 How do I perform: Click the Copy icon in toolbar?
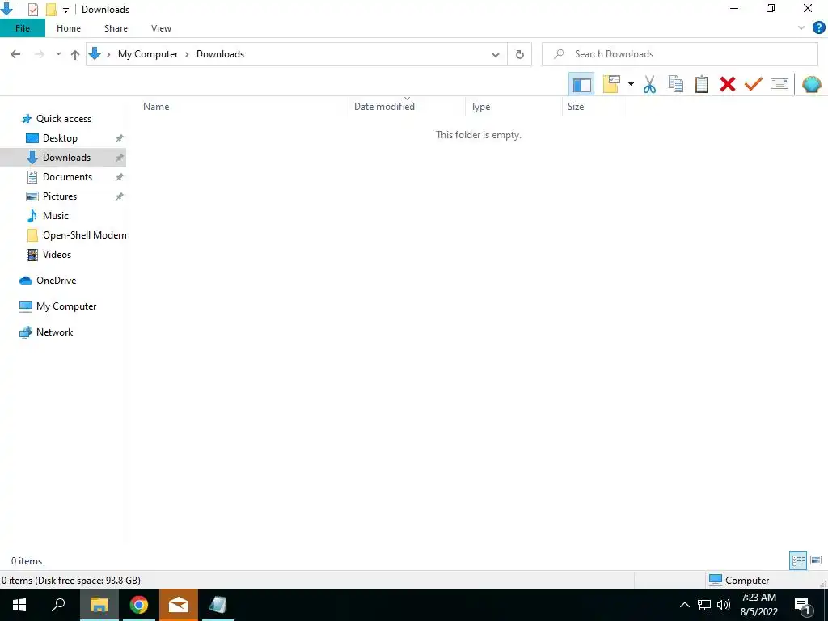(x=675, y=84)
